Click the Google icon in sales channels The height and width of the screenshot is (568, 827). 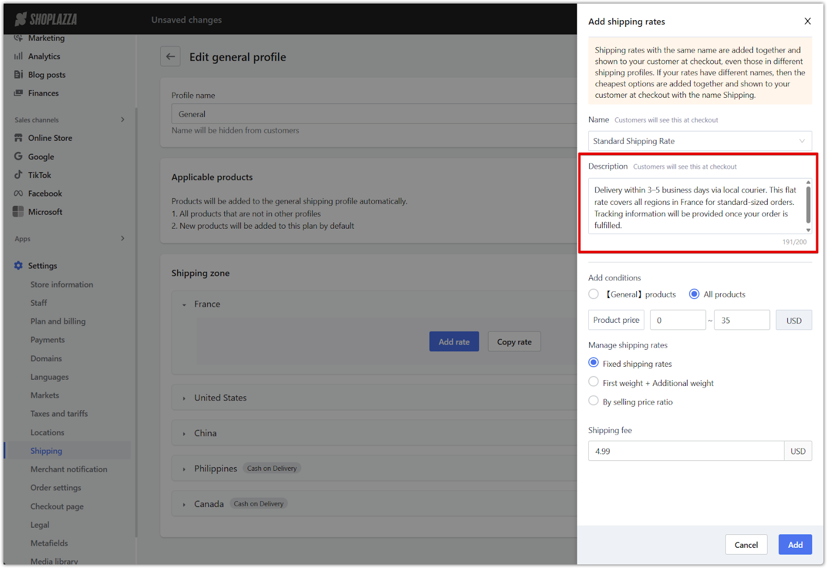(19, 156)
